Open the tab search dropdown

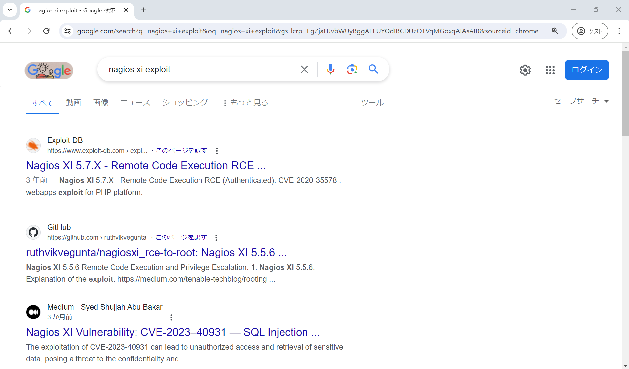(10, 10)
